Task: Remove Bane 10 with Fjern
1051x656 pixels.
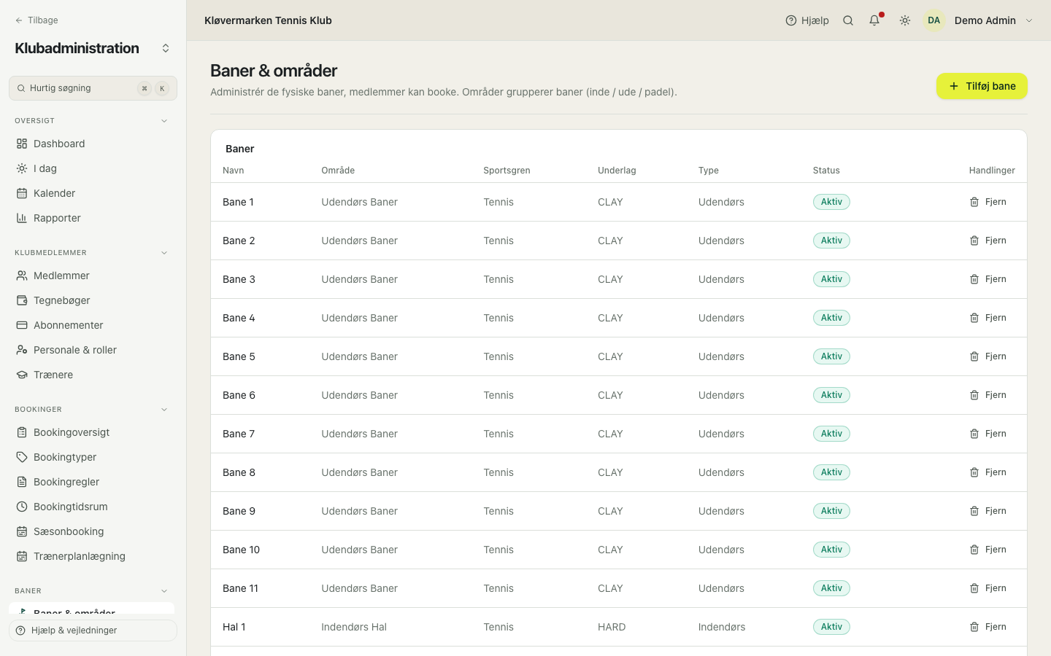Action: (x=988, y=550)
